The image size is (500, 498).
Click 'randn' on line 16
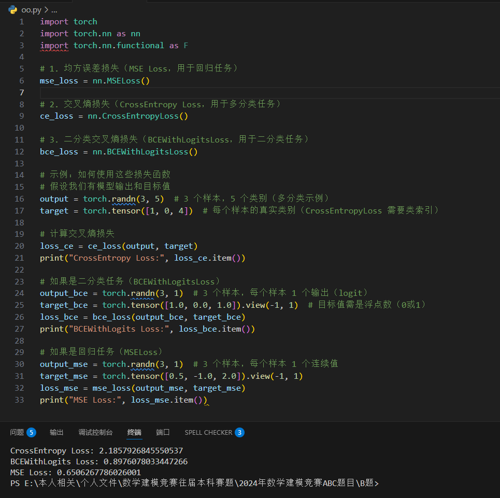[124, 199]
